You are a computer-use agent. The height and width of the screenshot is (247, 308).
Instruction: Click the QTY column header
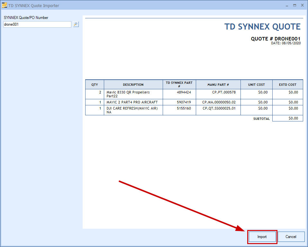click(95, 84)
